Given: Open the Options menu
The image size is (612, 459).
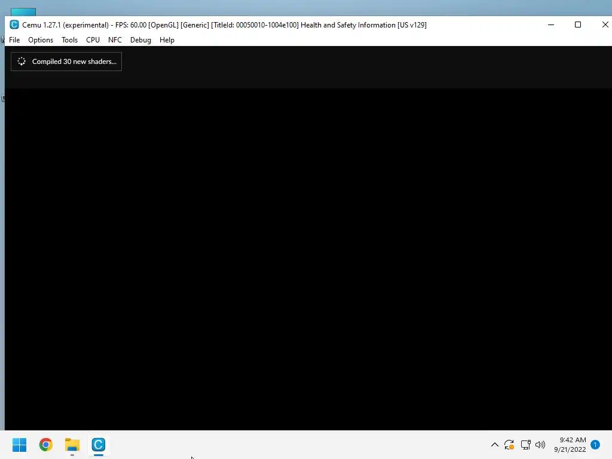Looking at the screenshot, I should pyautogui.click(x=41, y=40).
